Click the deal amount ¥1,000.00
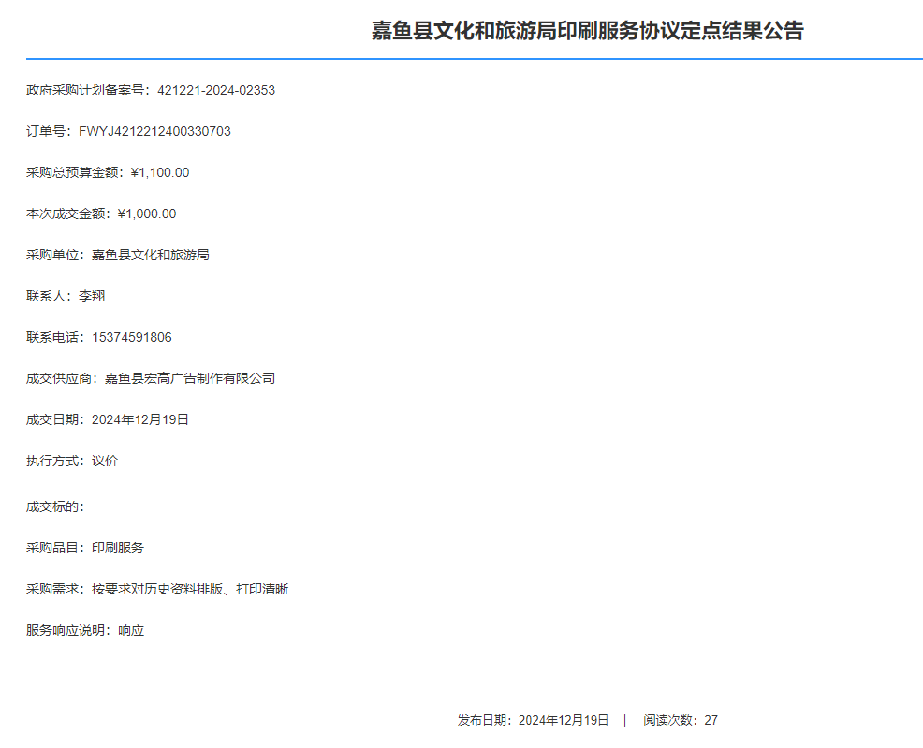This screenshot has width=923, height=748. (147, 213)
